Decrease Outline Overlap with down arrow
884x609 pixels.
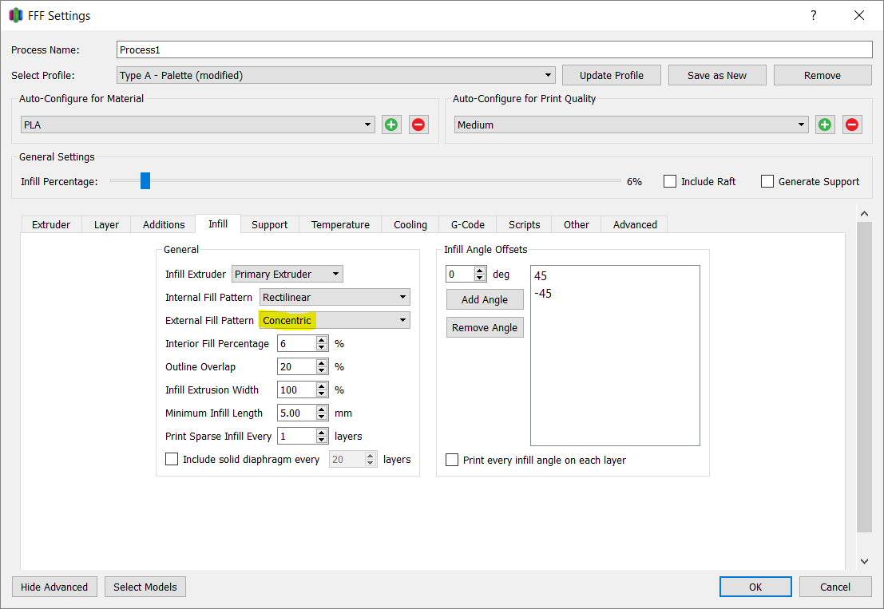[x=322, y=370]
